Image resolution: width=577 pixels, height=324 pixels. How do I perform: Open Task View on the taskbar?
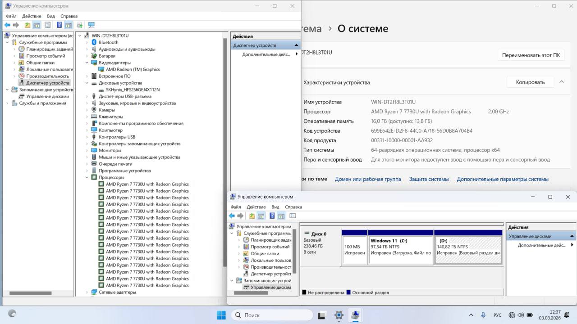pos(322,315)
